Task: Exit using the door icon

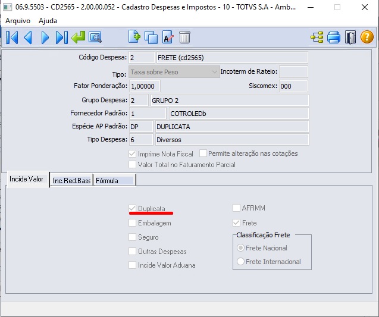Action: 350,37
